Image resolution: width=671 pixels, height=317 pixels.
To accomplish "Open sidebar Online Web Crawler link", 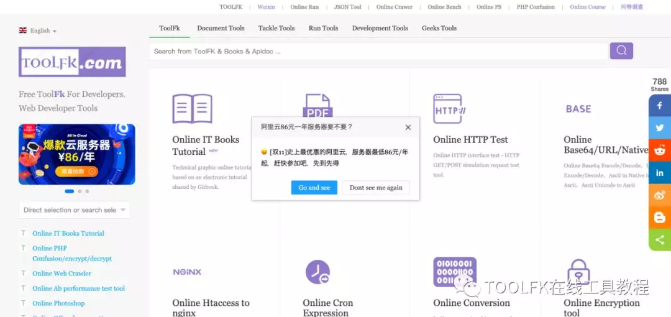I will (62, 273).
